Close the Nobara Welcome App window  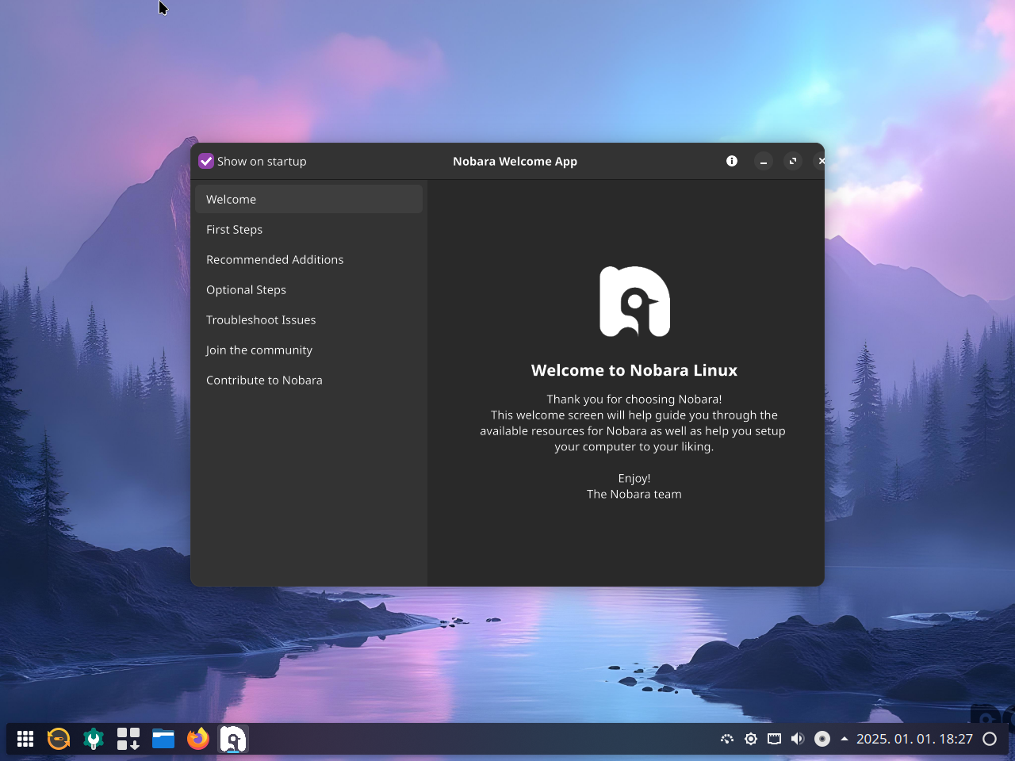tap(821, 161)
